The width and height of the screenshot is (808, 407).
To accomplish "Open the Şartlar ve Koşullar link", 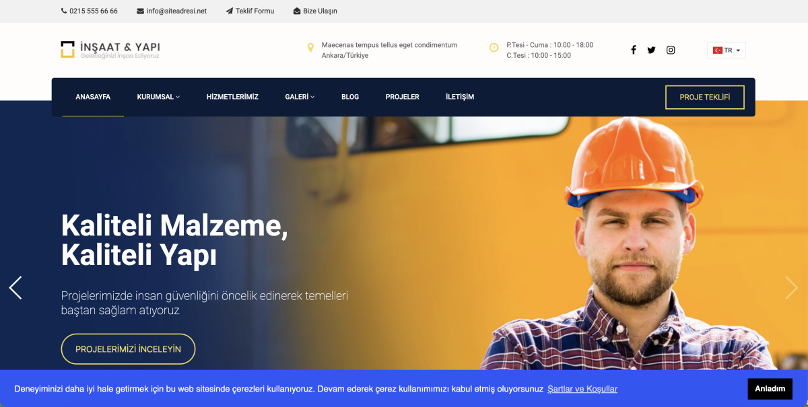I will point(582,389).
